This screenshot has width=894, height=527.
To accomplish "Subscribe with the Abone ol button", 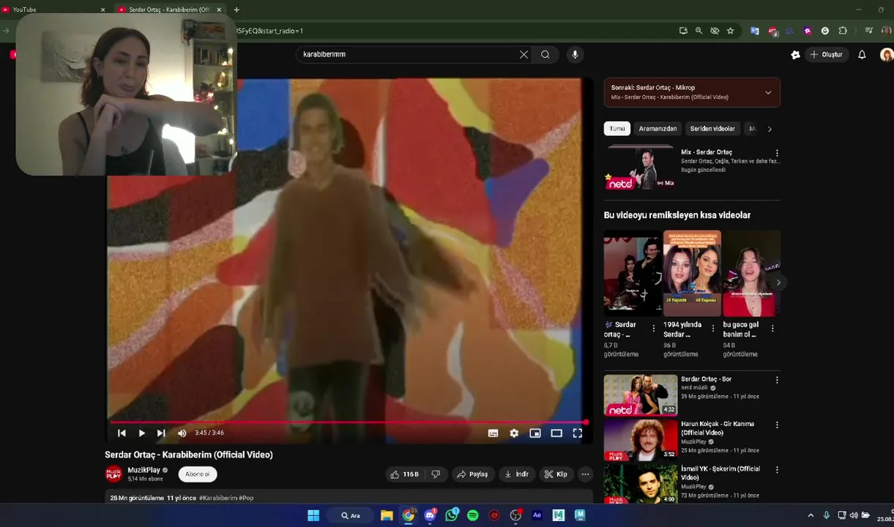I will 198,474.
